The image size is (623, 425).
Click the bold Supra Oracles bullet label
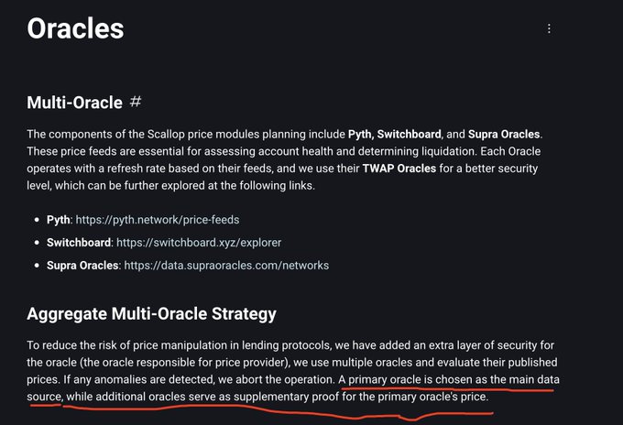tap(82, 266)
